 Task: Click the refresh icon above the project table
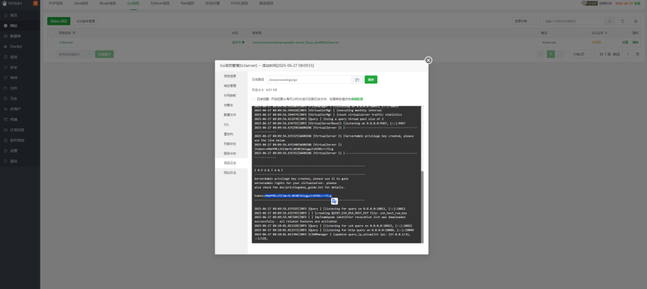622,21
